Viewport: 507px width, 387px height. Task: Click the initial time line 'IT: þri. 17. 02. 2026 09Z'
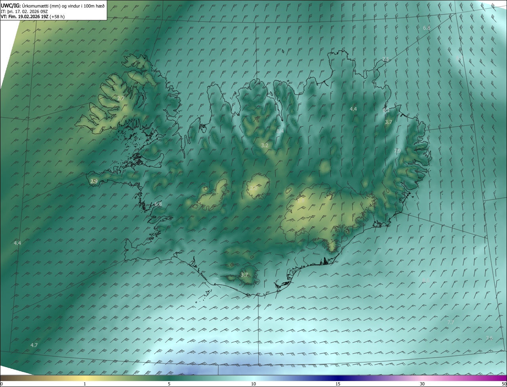(25, 11)
